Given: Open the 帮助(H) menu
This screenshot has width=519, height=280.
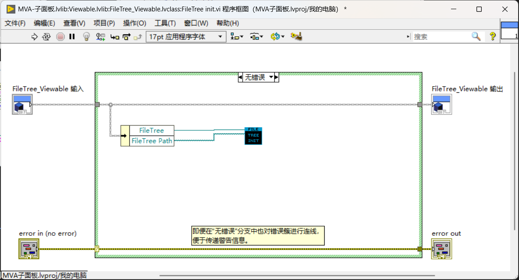Looking at the screenshot, I should coord(227,23).
